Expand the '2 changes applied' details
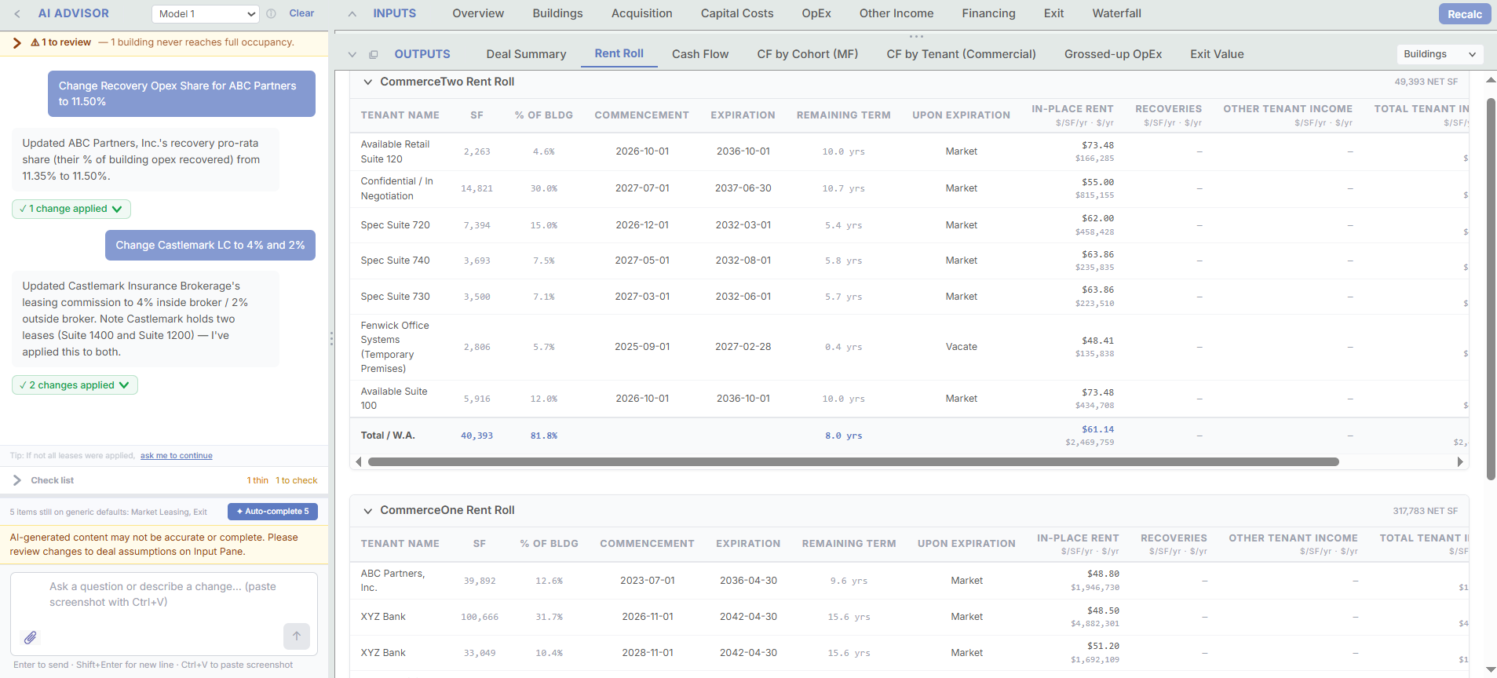 [75, 385]
